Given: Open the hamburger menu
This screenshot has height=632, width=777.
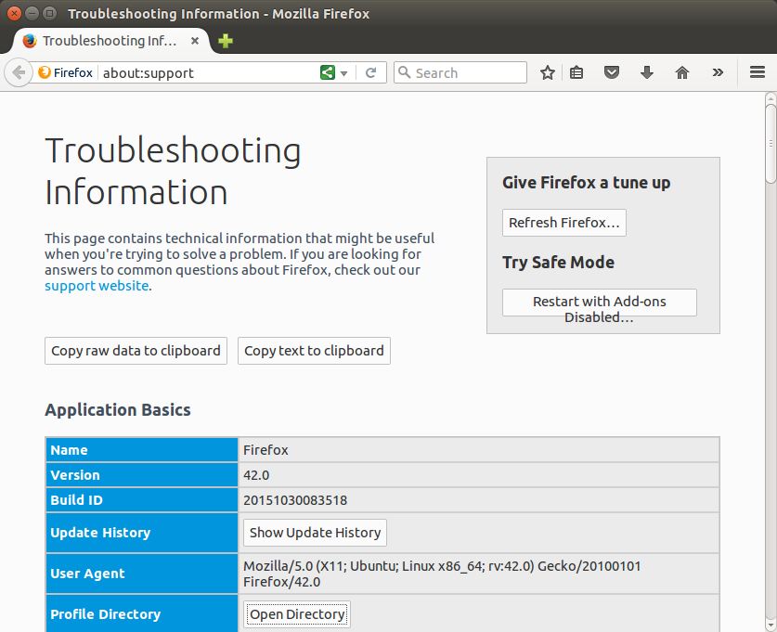Looking at the screenshot, I should pyautogui.click(x=758, y=72).
